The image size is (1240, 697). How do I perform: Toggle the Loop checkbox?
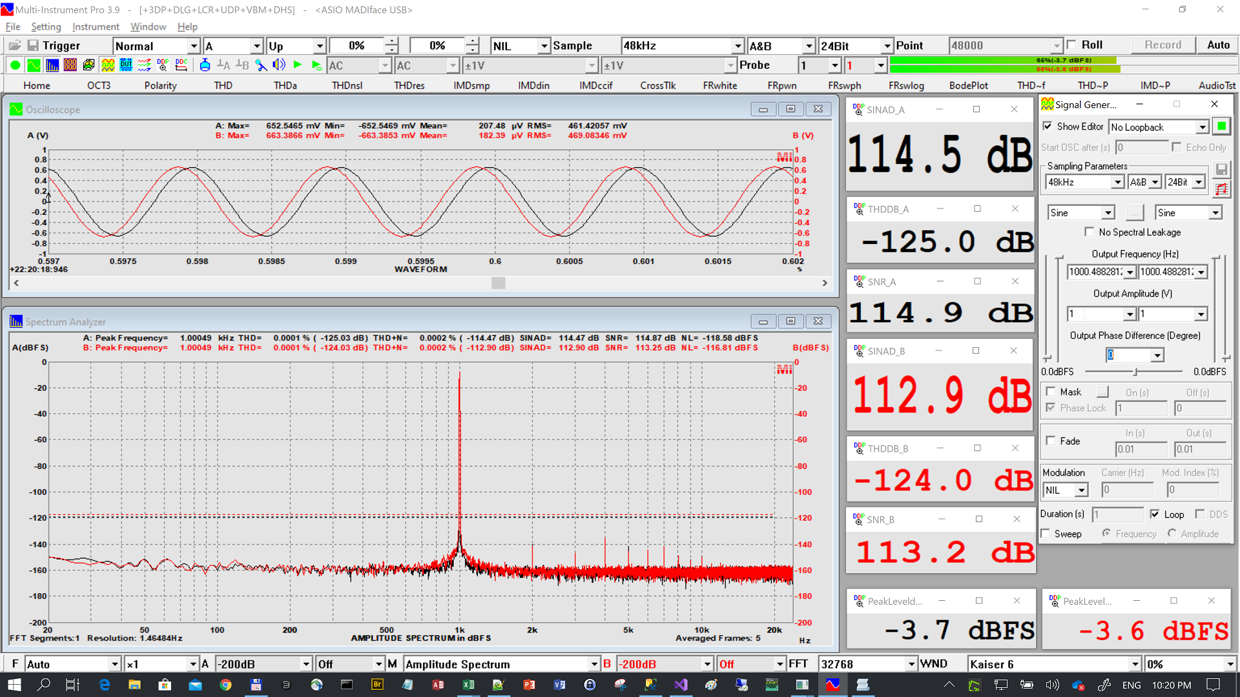pos(1155,514)
